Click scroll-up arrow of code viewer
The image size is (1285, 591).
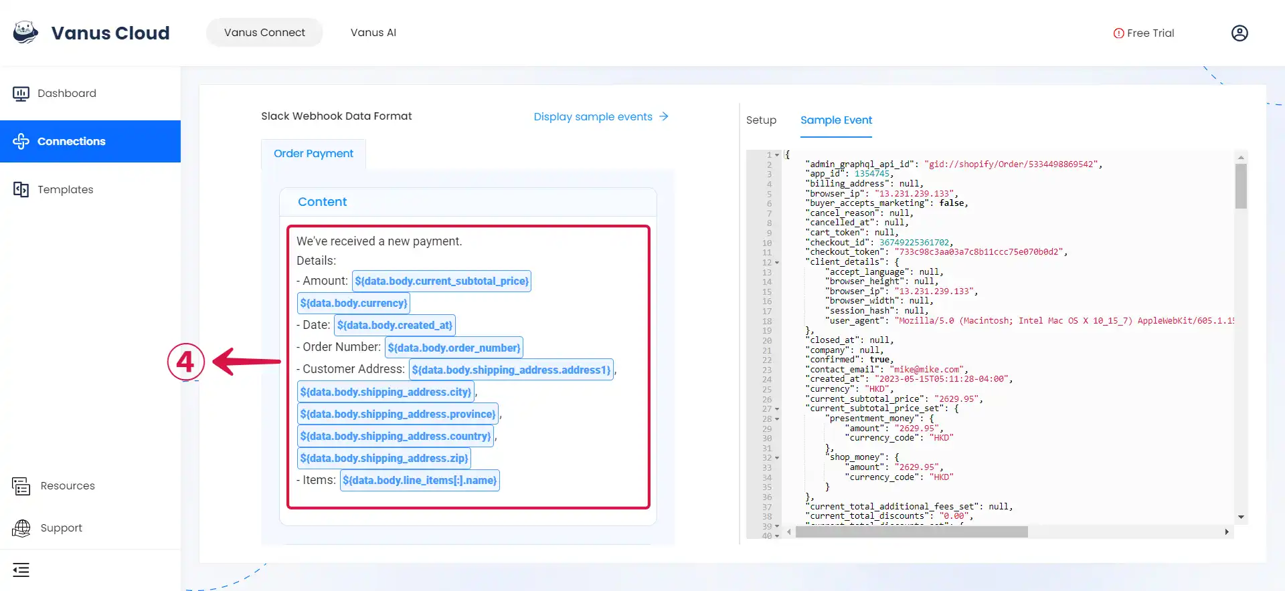[1241, 158]
